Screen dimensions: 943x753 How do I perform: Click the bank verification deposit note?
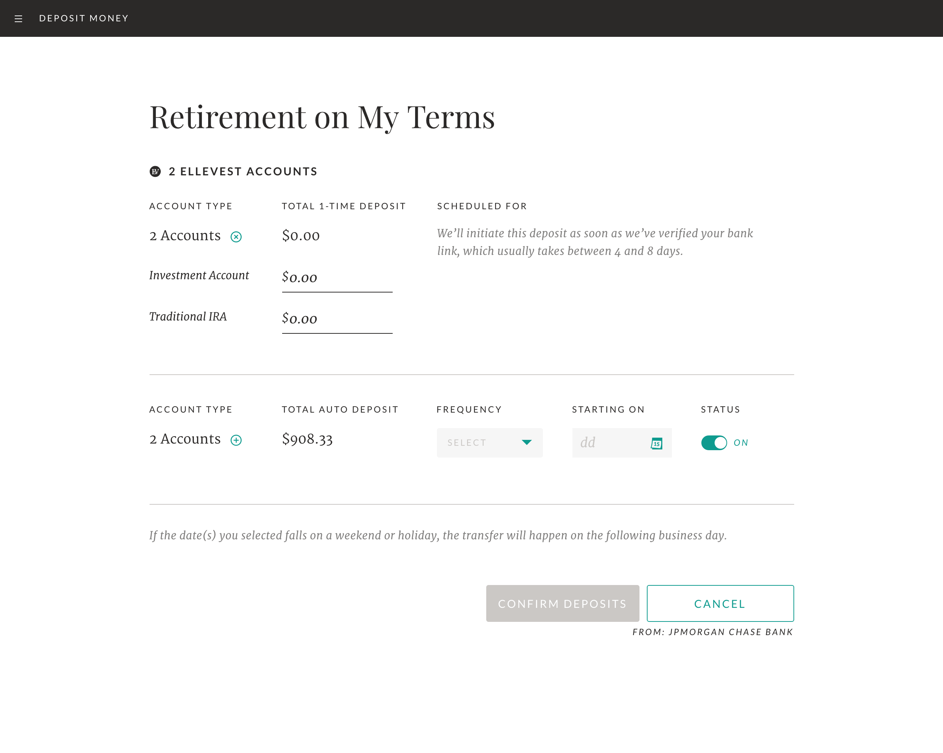coord(595,242)
